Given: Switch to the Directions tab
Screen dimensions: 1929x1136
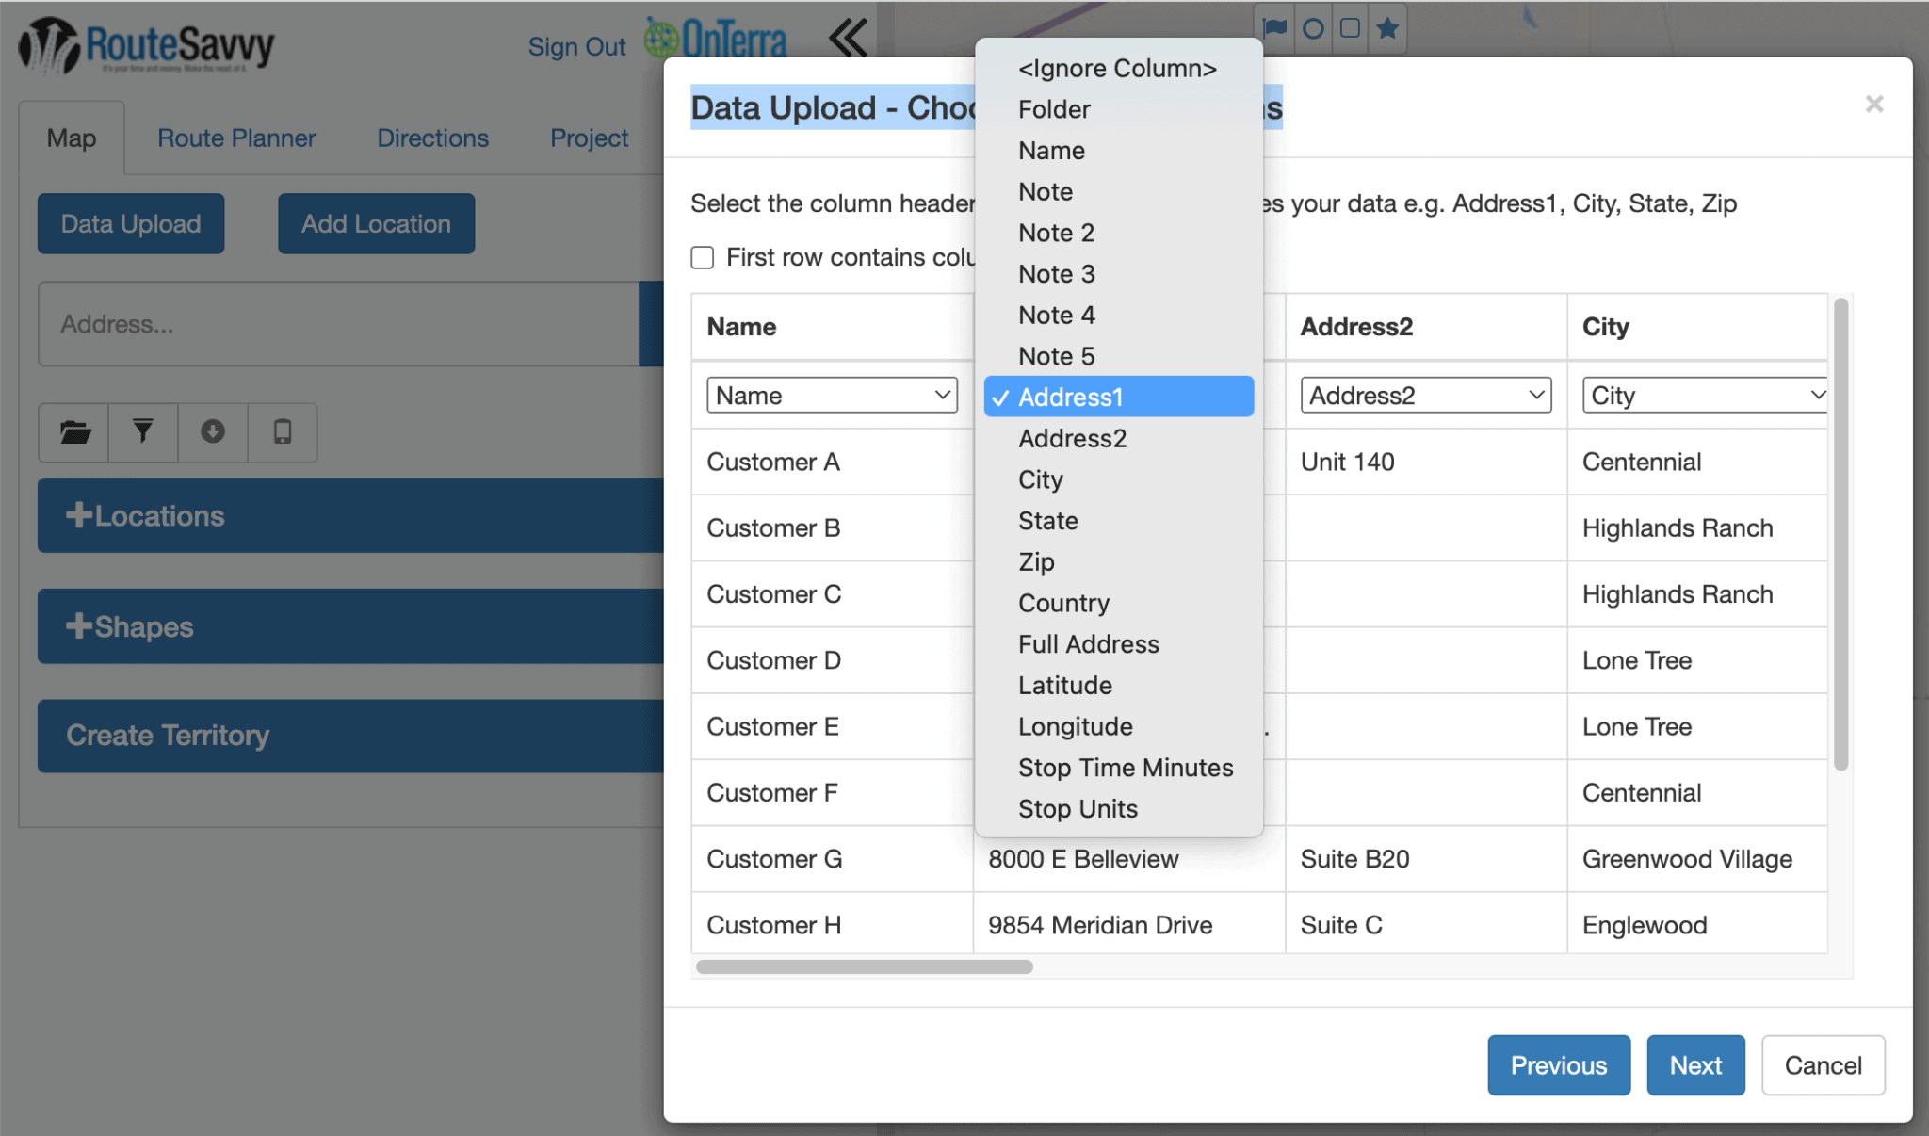Looking at the screenshot, I should click(x=432, y=138).
